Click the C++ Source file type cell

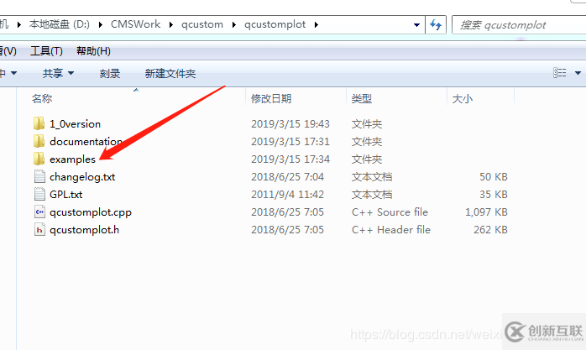(390, 212)
